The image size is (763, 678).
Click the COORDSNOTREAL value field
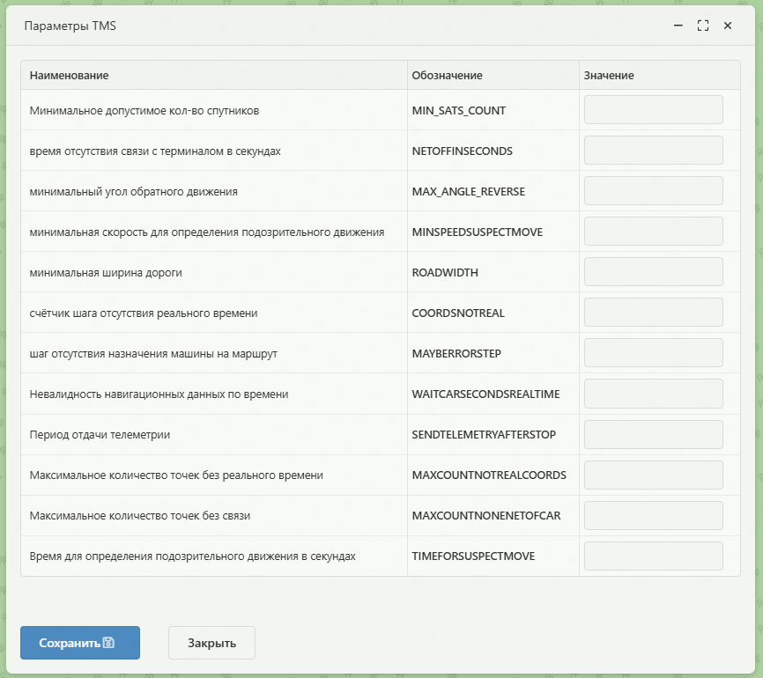pyautogui.click(x=653, y=313)
